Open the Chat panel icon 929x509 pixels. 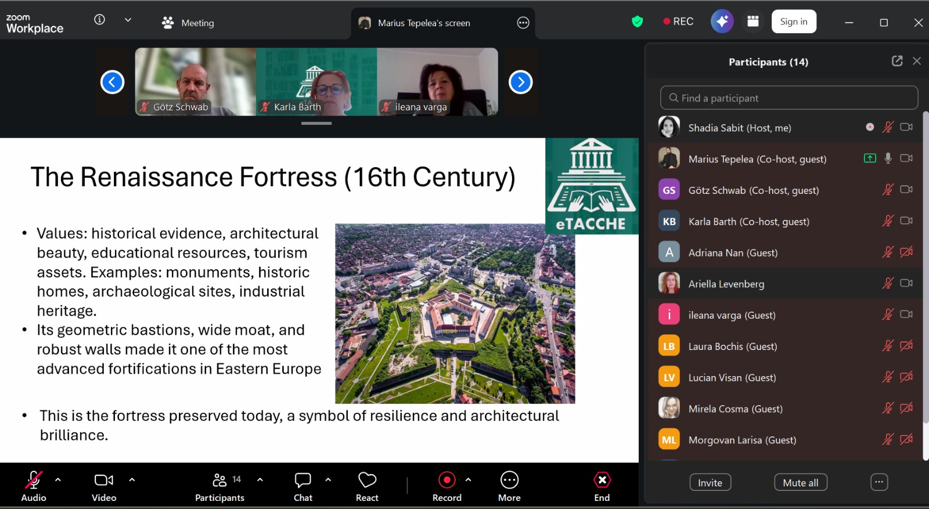pyautogui.click(x=303, y=486)
